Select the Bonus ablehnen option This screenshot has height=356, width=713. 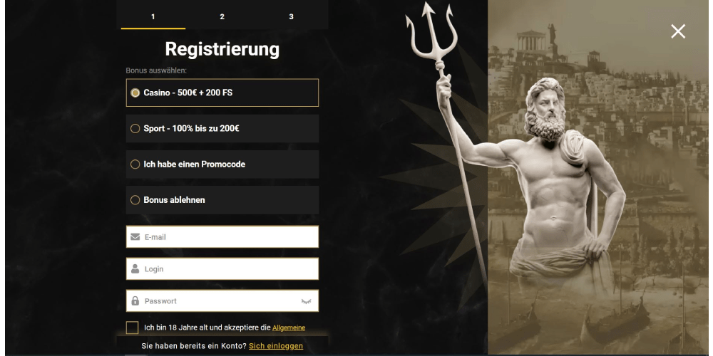click(x=222, y=200)
